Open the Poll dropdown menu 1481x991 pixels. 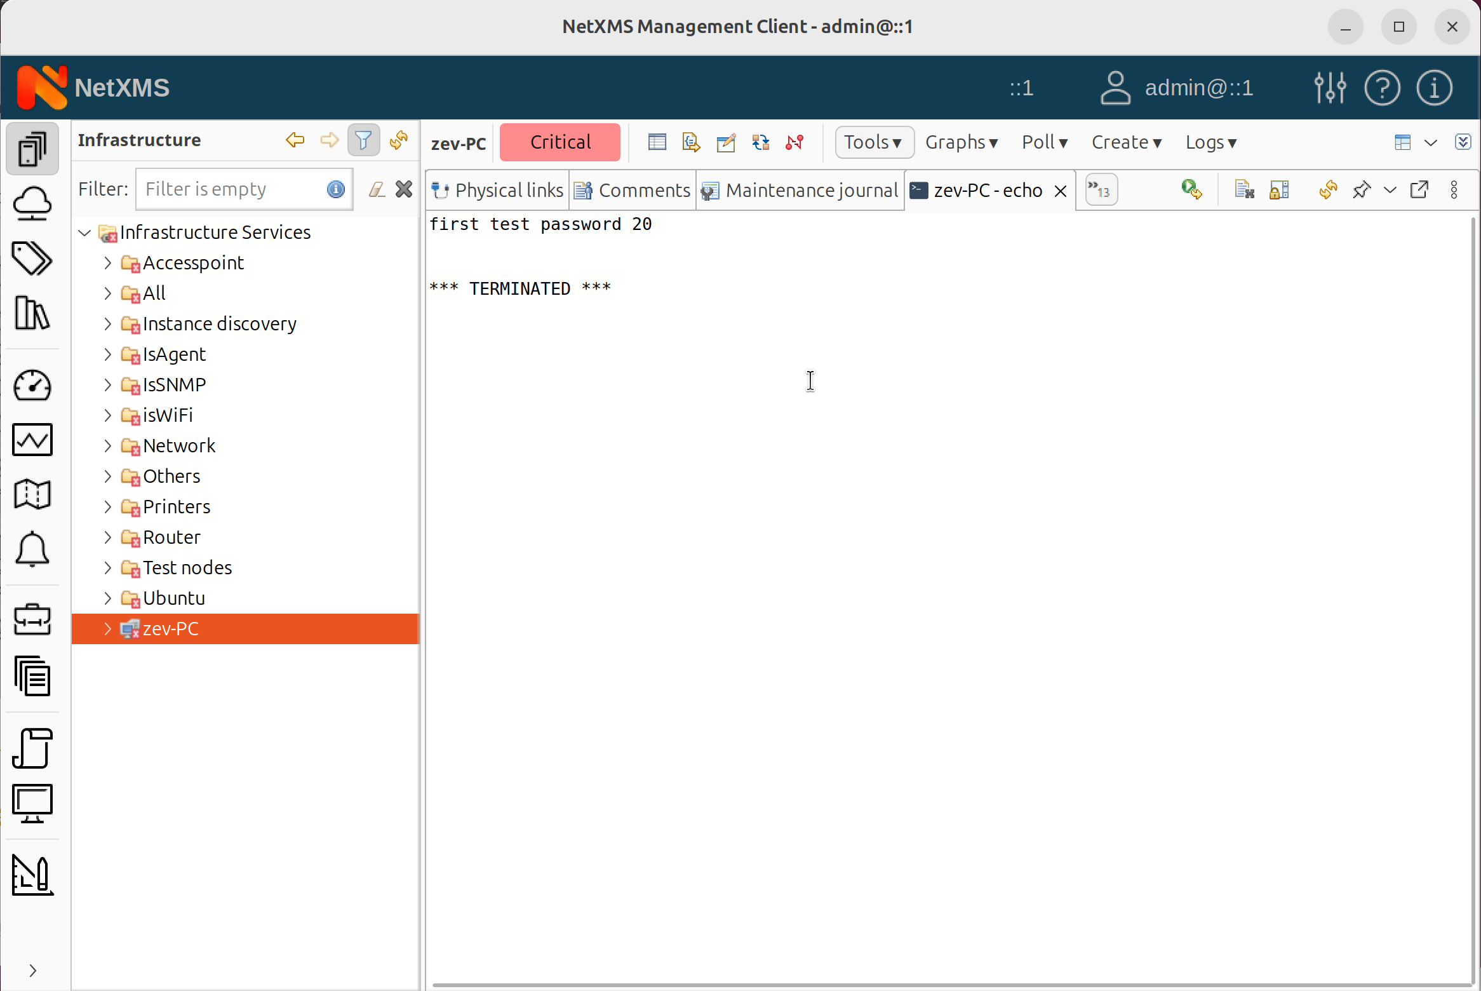click(1045, 142)
